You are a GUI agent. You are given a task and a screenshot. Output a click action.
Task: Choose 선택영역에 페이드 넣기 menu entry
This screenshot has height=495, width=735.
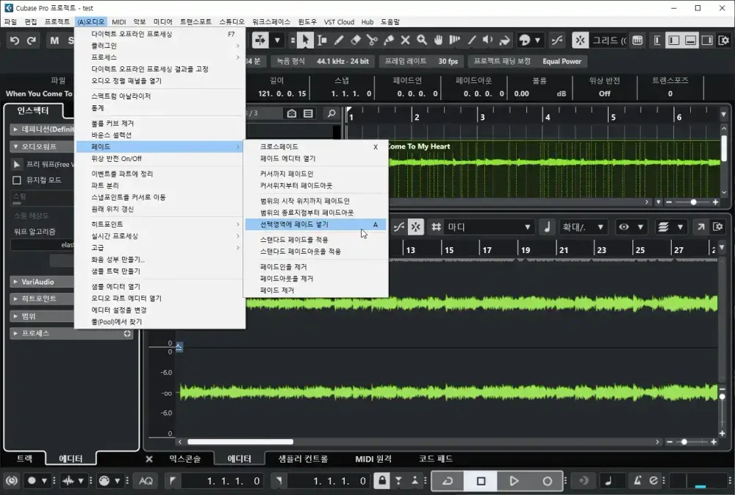point(316,224)
